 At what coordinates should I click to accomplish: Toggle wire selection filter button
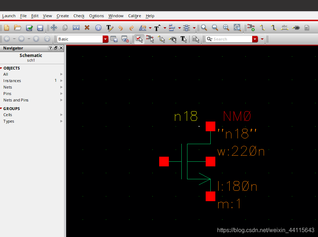click(161, 39)
